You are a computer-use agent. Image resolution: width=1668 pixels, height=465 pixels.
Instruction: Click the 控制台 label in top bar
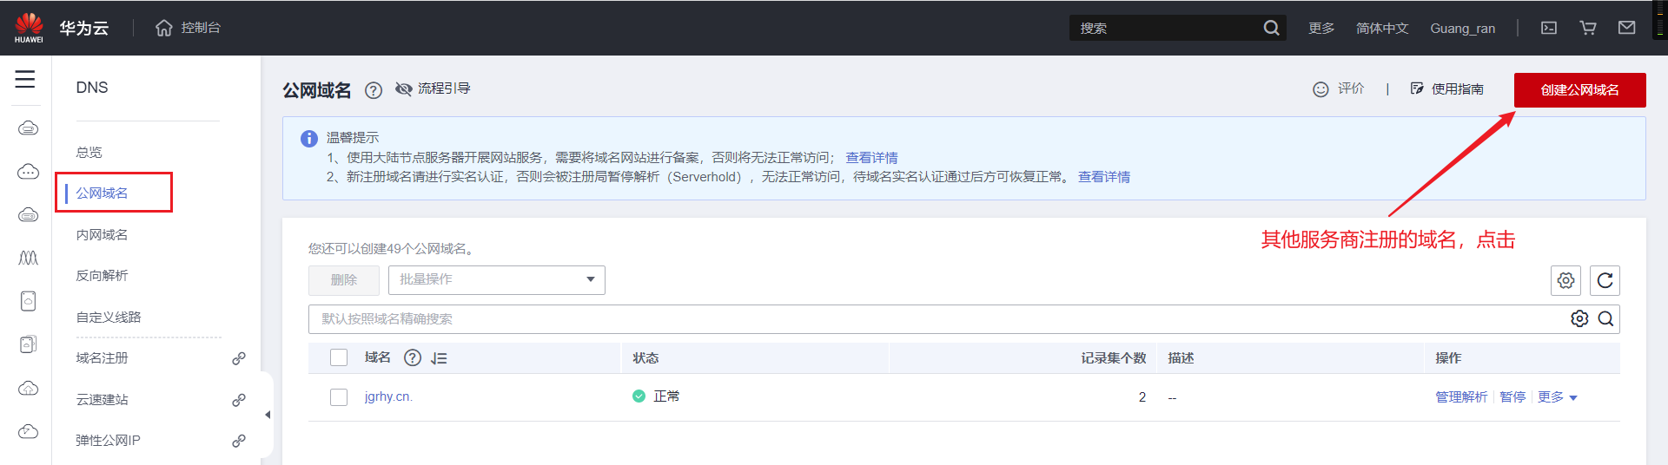coord(201,28)
